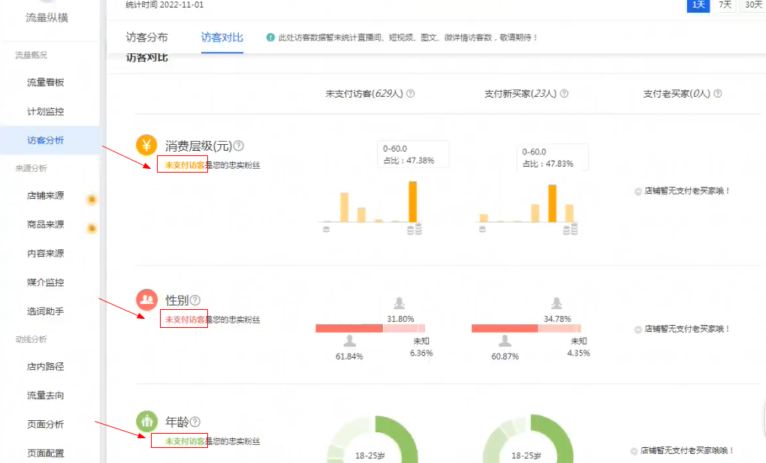Open 媒介监控 in the sidebar

[x=45, y=282]
